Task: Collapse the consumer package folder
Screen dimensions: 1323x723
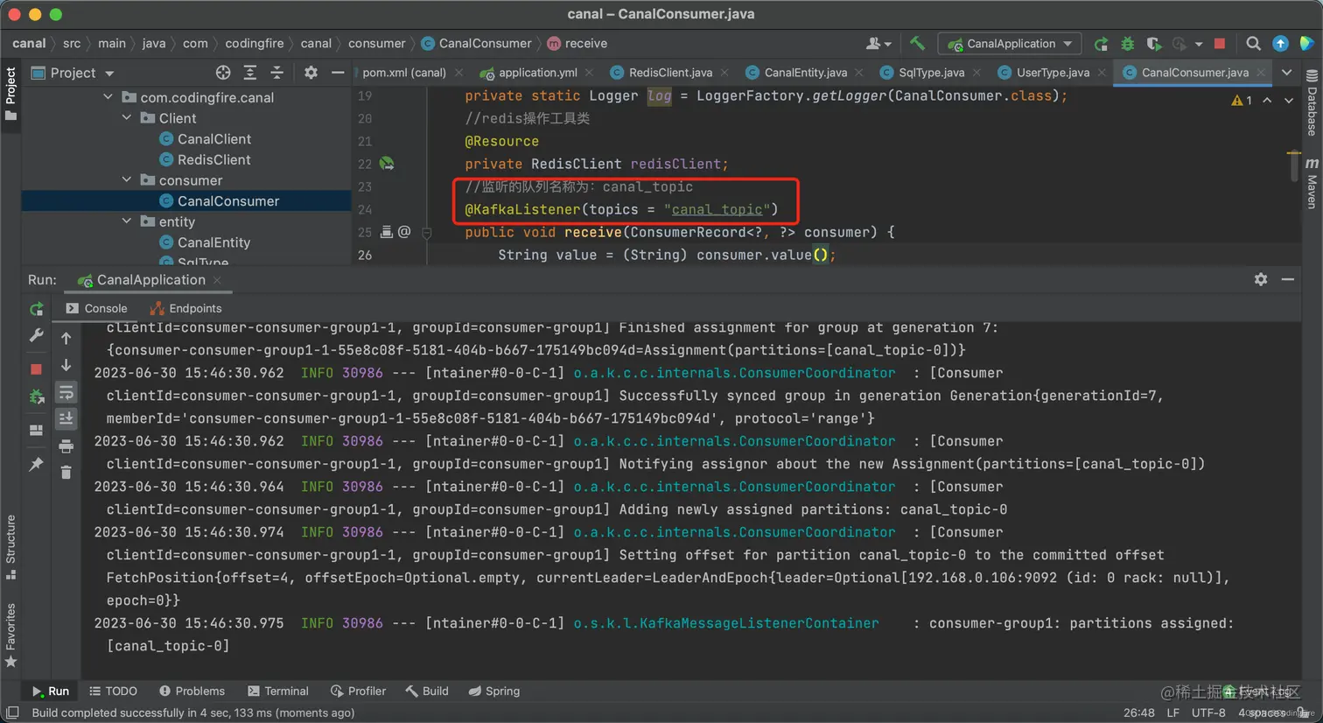Action: coord(127,180)
